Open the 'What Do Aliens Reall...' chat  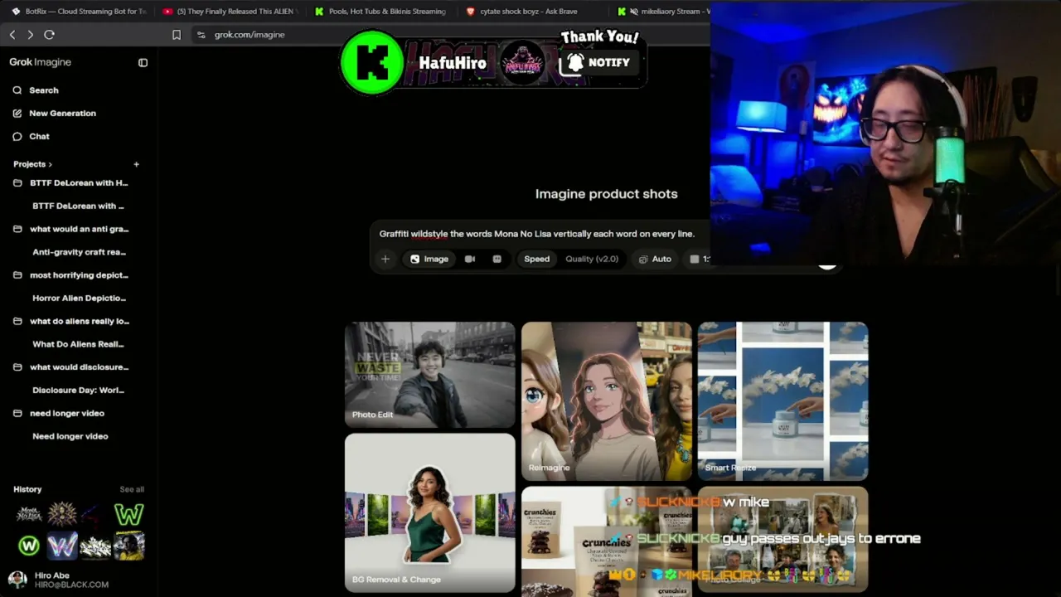(78, 344)
